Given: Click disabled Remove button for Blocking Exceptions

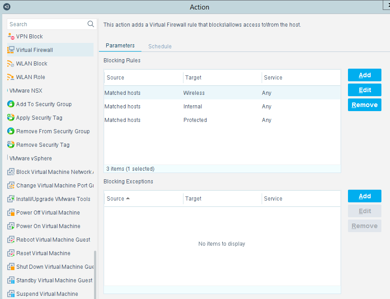Looking at the screenshot, I should pos(364,226).
